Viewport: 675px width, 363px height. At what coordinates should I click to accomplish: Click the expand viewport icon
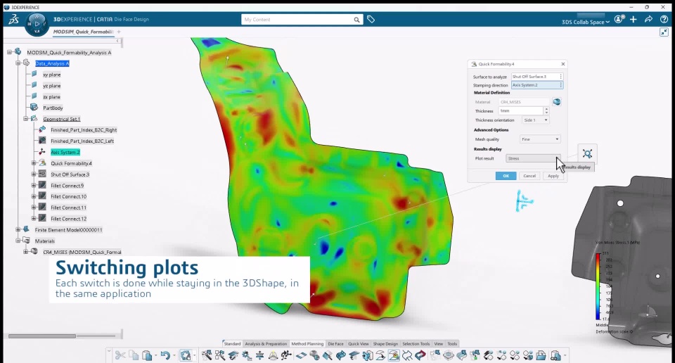click(x=664, y=32)
